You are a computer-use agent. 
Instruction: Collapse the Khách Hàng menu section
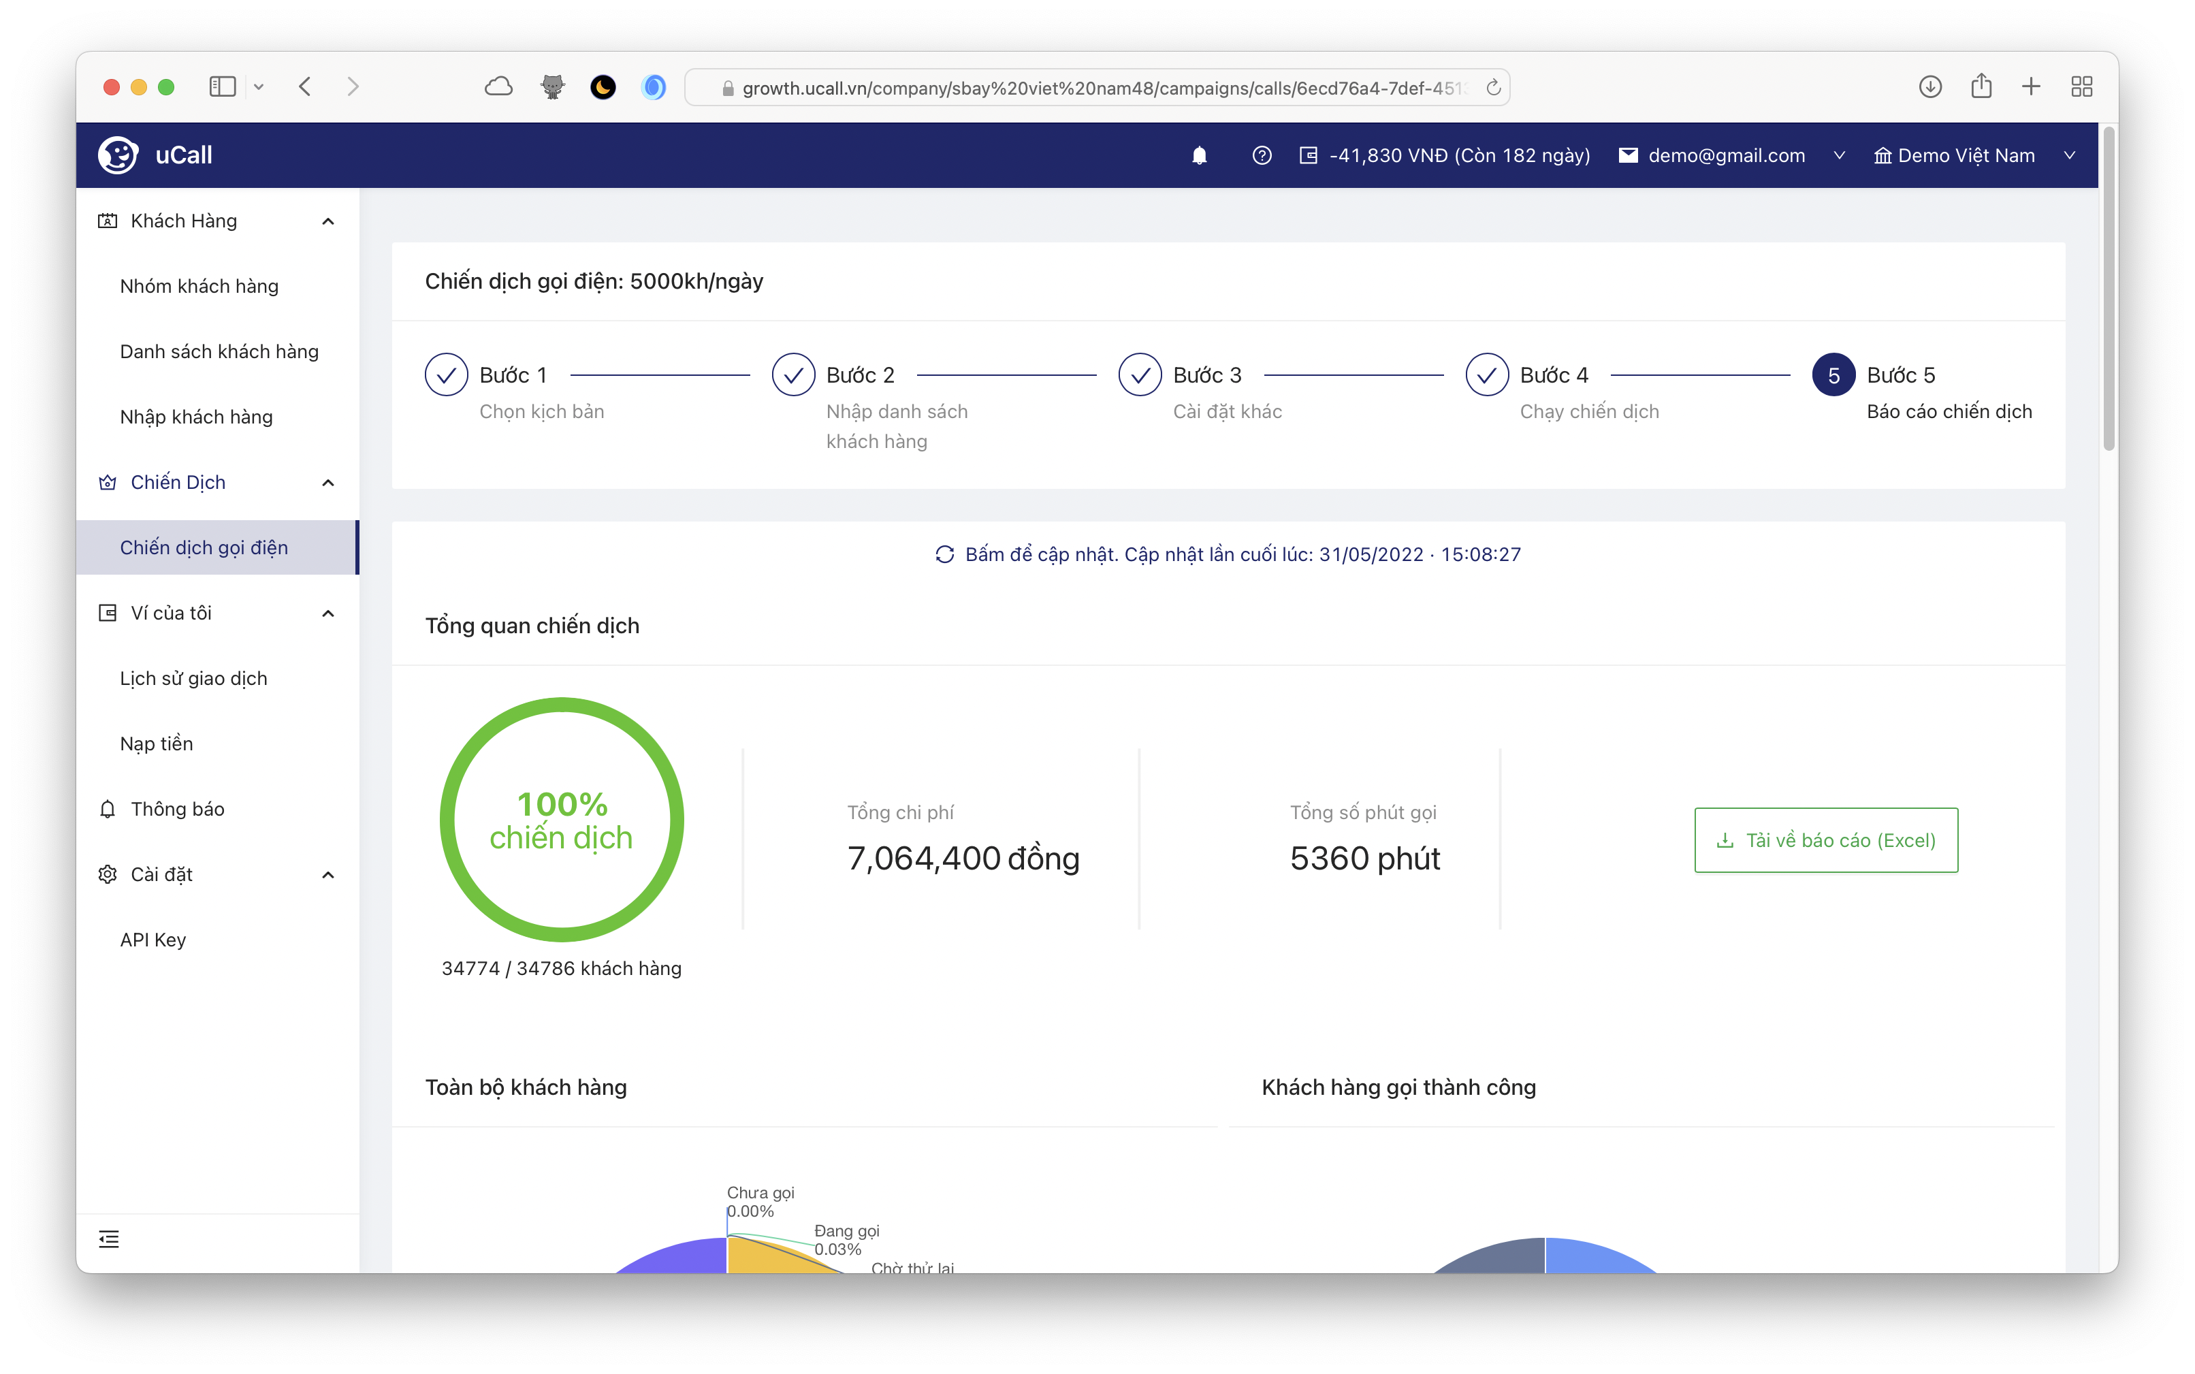328,221
